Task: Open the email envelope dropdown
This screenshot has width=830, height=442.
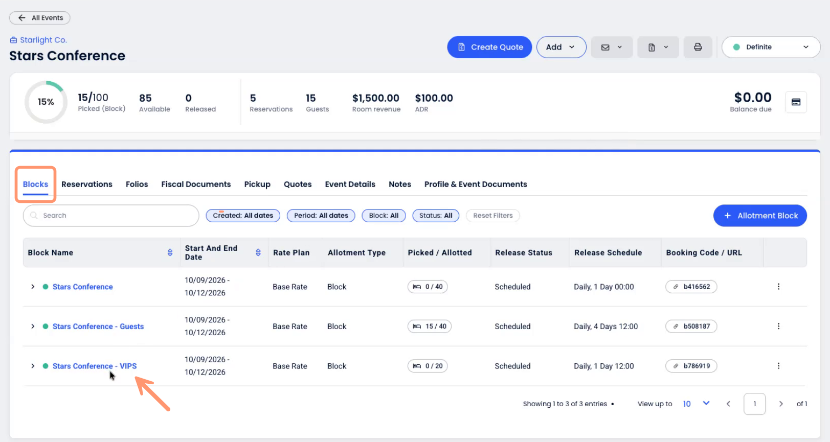Action: 612,47
